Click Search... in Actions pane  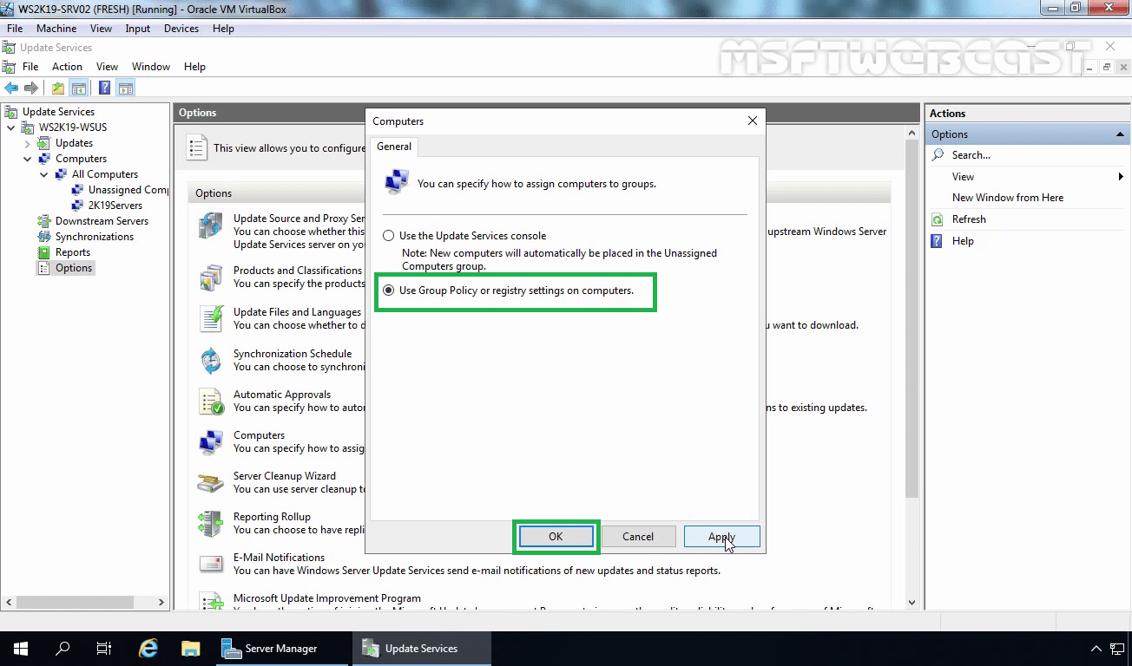tap(971, 155)
